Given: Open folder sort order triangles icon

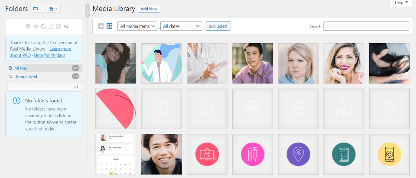Looking at the screenshot, I should tap(66, 26).
